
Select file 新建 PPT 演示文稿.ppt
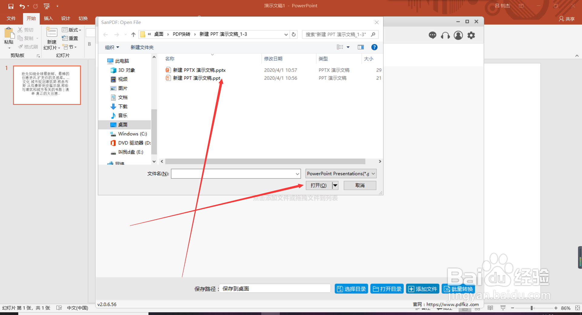[x=193, y=78]
